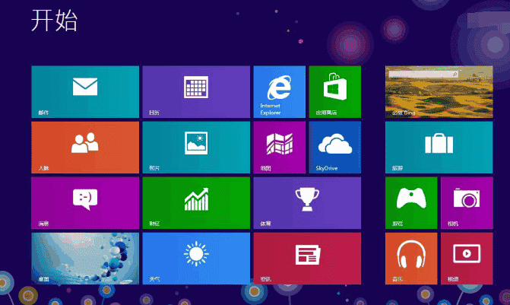The height and width of the screenshot is (305, 510).
Task: Open the Music (音乐) headphones tile
Action: pos(411,259)
